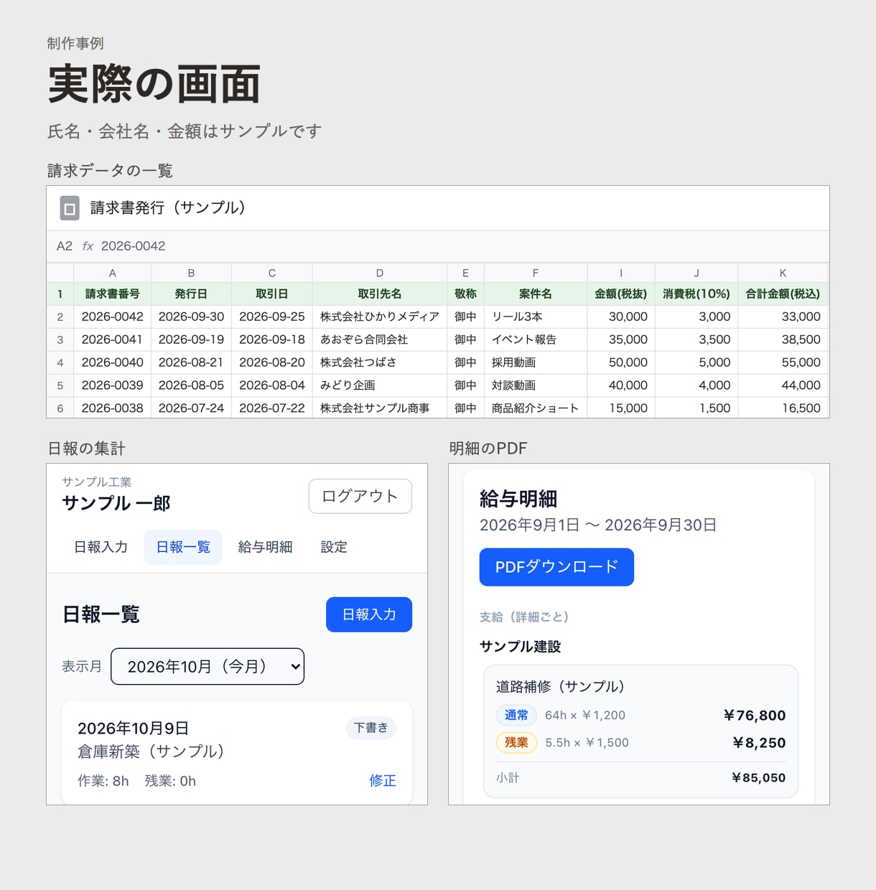Click the blue 日報入力 button
The width and height of the screenshot is (876, 890).
click(x=369, y=614)
